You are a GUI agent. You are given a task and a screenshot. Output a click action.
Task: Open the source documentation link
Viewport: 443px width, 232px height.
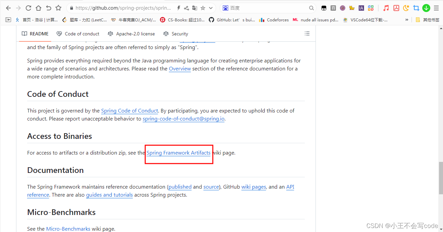point(211,187)
